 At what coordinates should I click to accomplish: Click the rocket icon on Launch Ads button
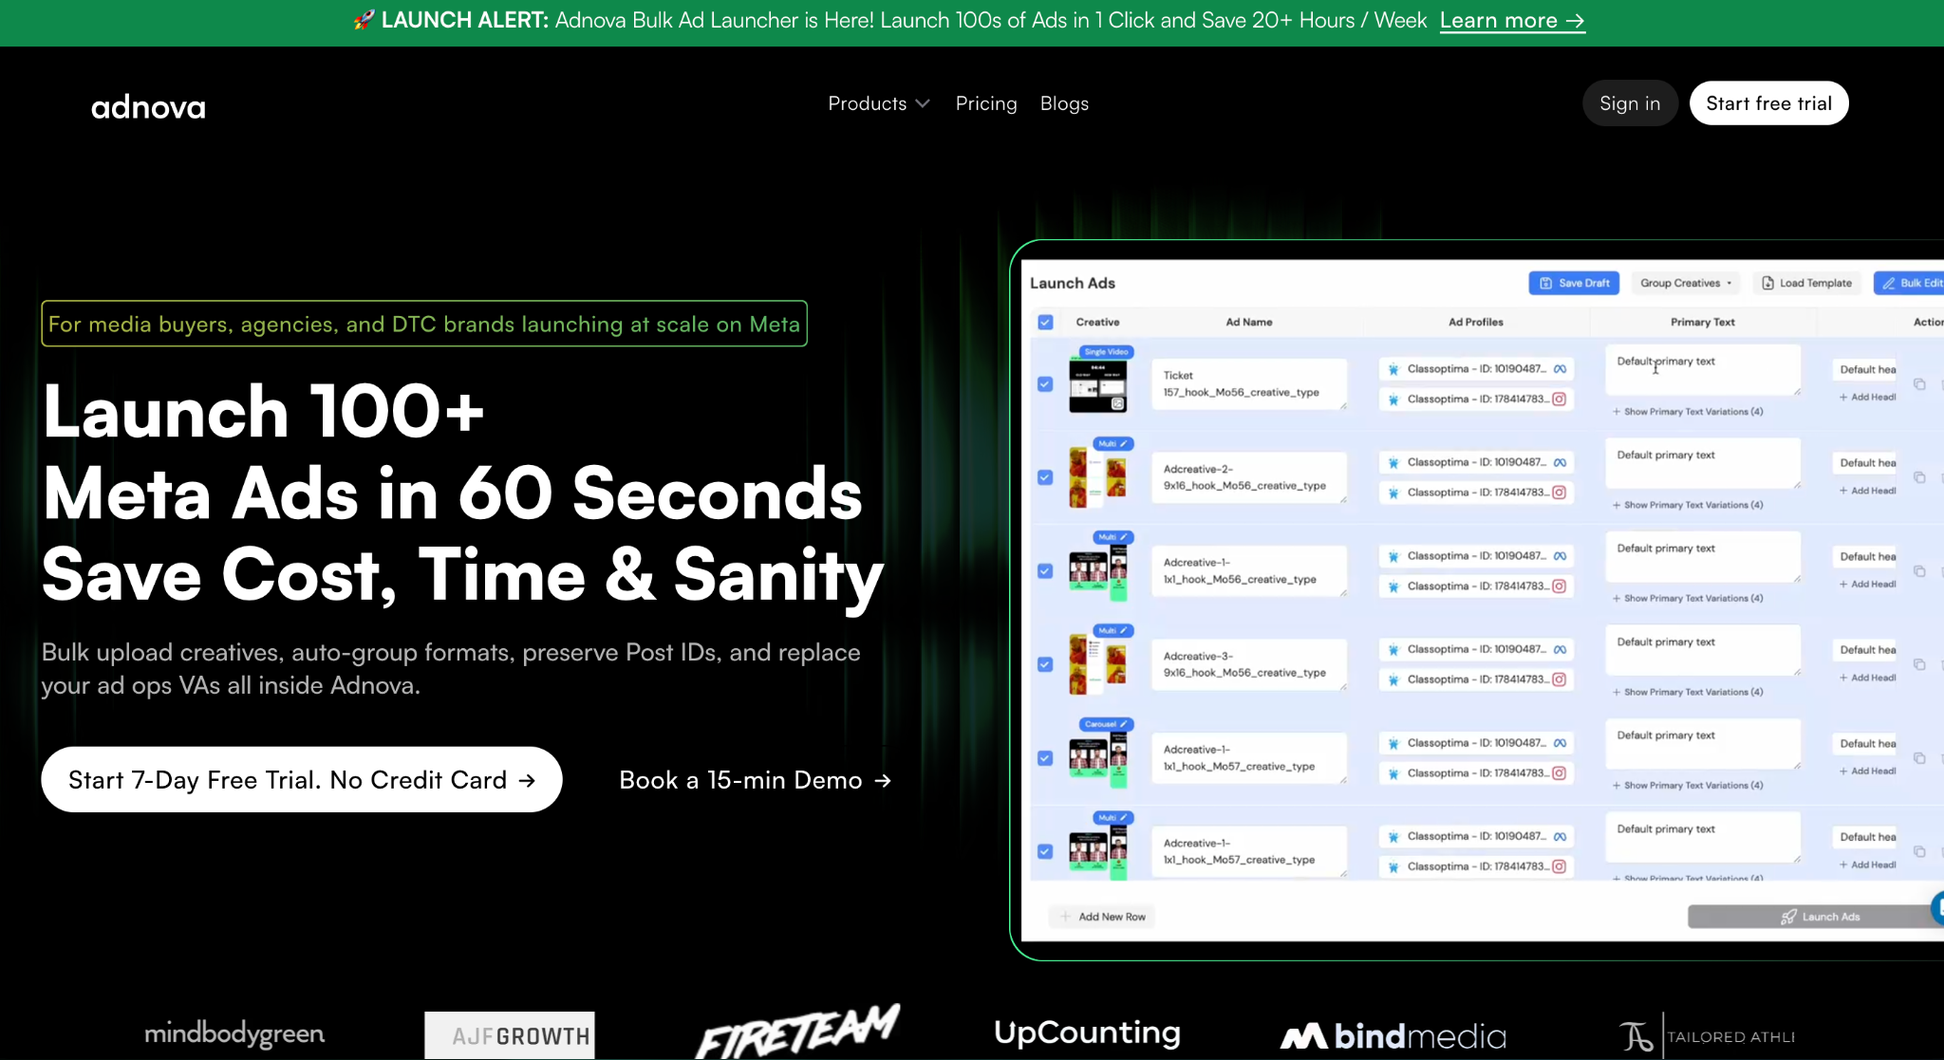1790,916
